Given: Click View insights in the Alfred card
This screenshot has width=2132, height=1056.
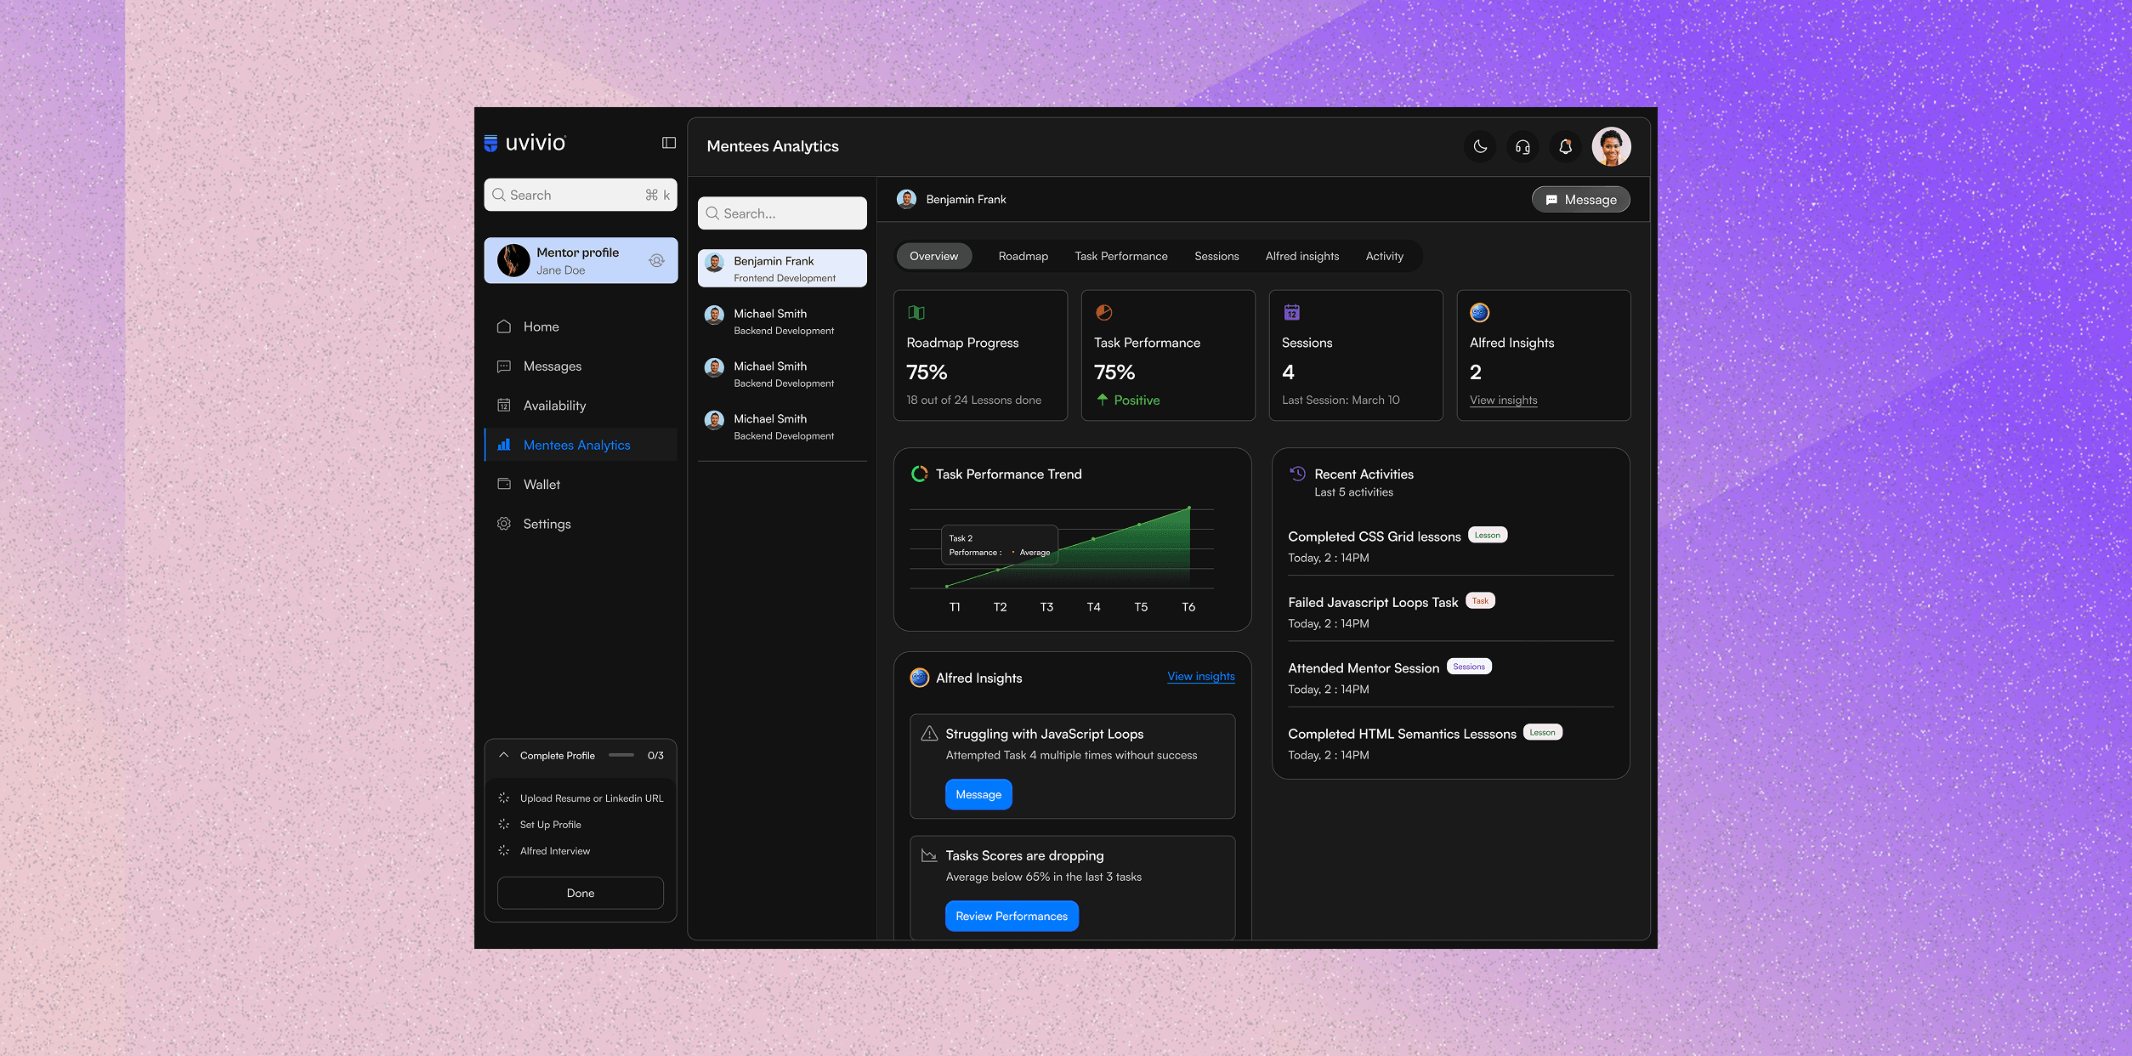Looking at the screenshot, I should click(x=1503, y=400).
